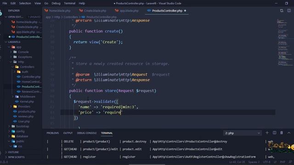Screen dimensions: 294x165
Task: Click the PHP language mode status
Action: (x=283, y=162)
